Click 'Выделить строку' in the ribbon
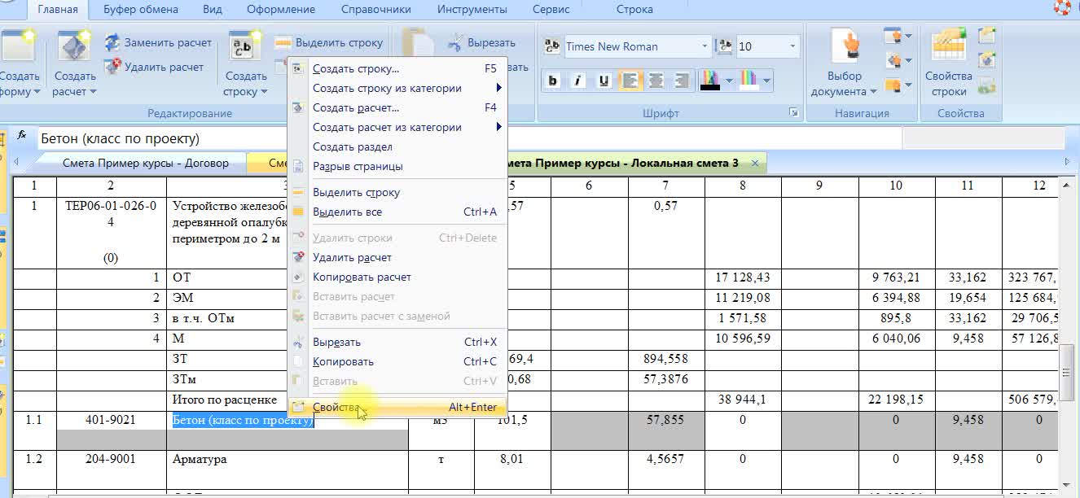 [x=329, y=42]
